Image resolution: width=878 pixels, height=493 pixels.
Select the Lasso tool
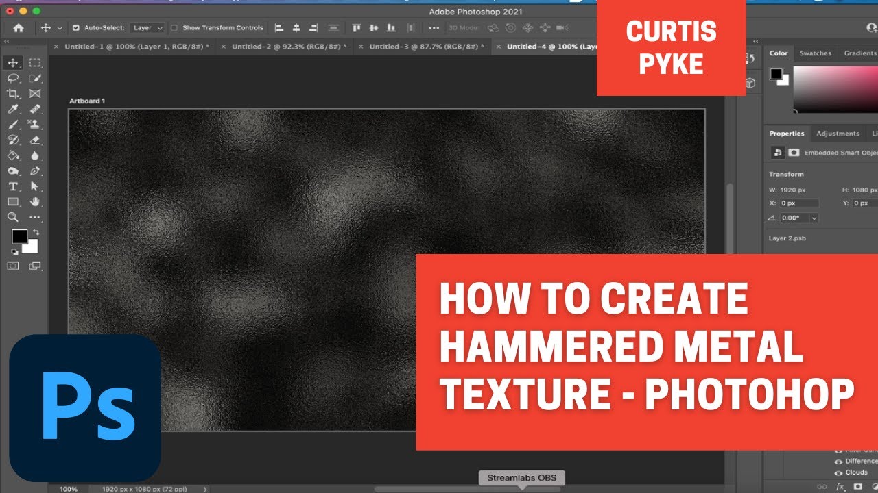12,77
